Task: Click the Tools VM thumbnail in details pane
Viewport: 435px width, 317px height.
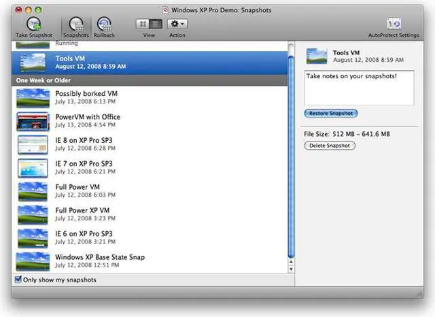Action: click(317, 56)
